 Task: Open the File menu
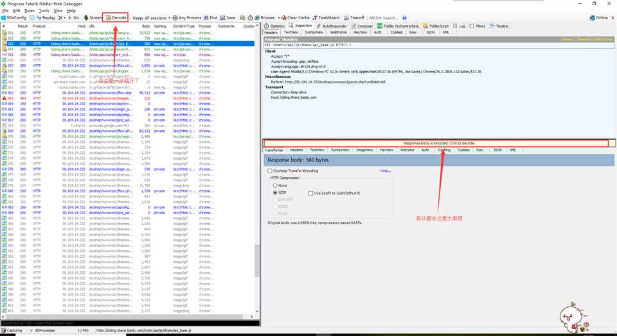click(x=5, y=11)
